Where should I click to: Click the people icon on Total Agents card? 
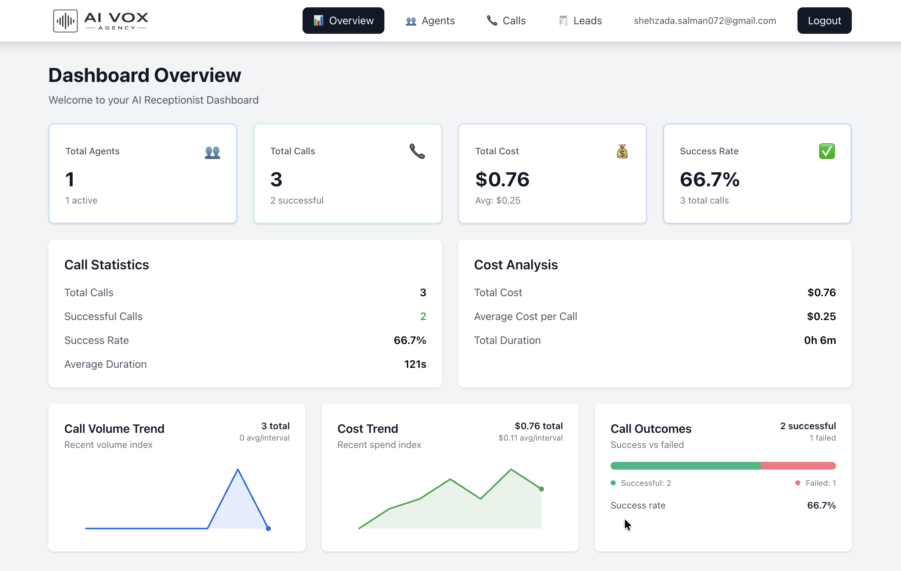213,152
